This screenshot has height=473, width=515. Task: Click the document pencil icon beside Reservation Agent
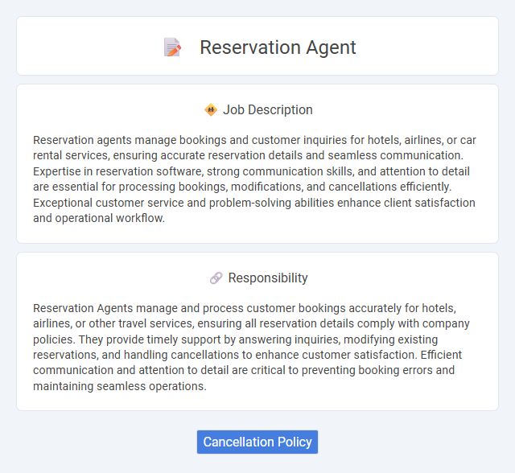click(172, 47)
